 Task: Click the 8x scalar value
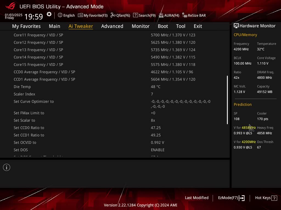coord(153,120)
